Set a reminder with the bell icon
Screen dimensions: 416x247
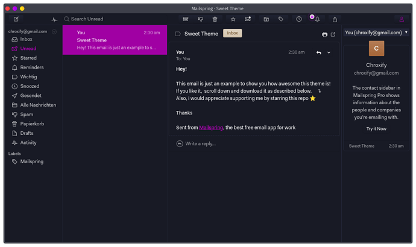[317, 19]
